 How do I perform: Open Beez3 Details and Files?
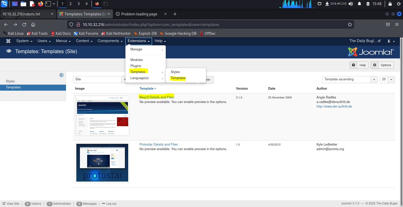pyautogui.click(x=157, y=97)
